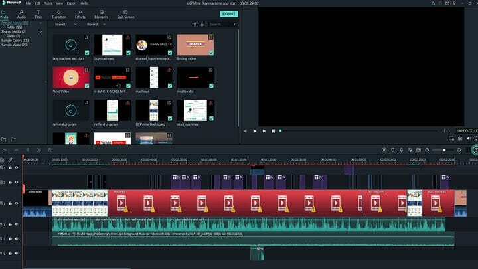Click the preview volume speaker icon
Viewport: 478px width, 269px height.
pyautogui.click(x=469, y=139)
